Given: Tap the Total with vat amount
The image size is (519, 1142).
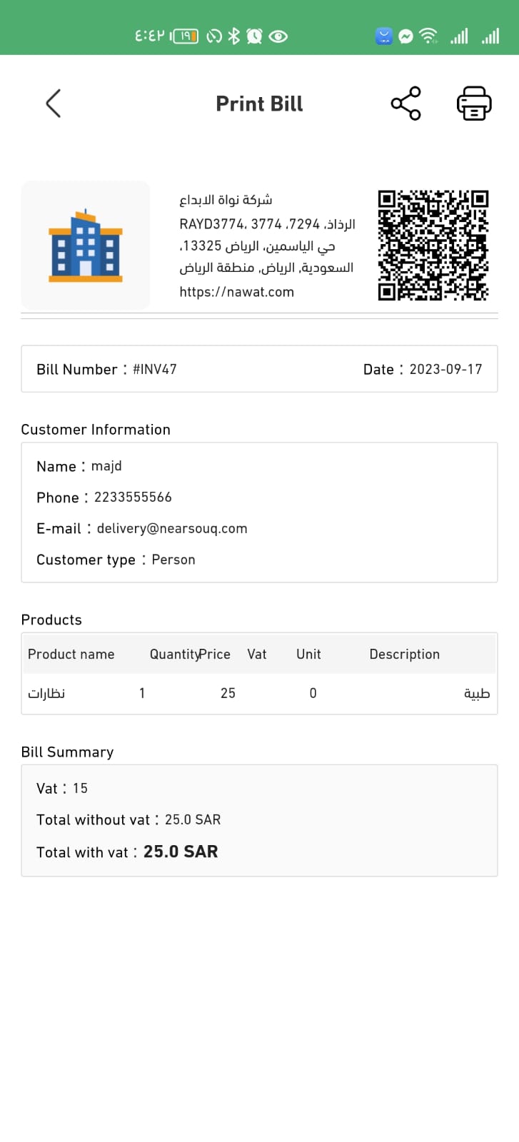Looking at the screenshot, I should [x=181, y=852].
